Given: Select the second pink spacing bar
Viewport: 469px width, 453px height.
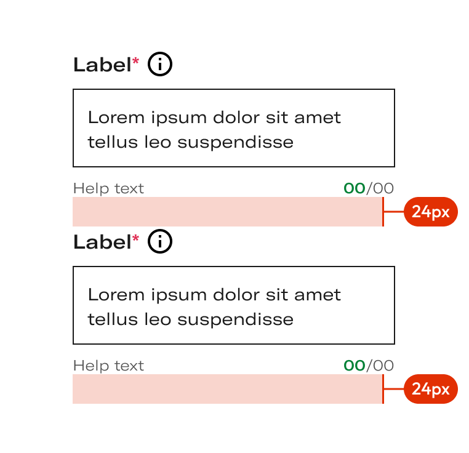Looking at the screenshot, I should pos(228,388).
